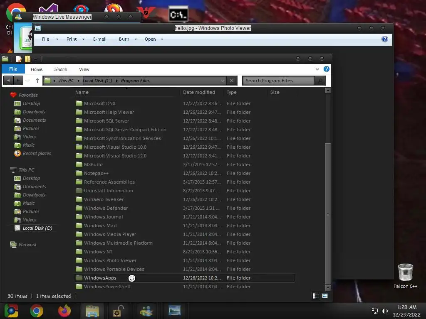This screenshot has width=426, height=319.
Task: Click Windows Live Messenger taskbar icon
Action: click(146, 311)
